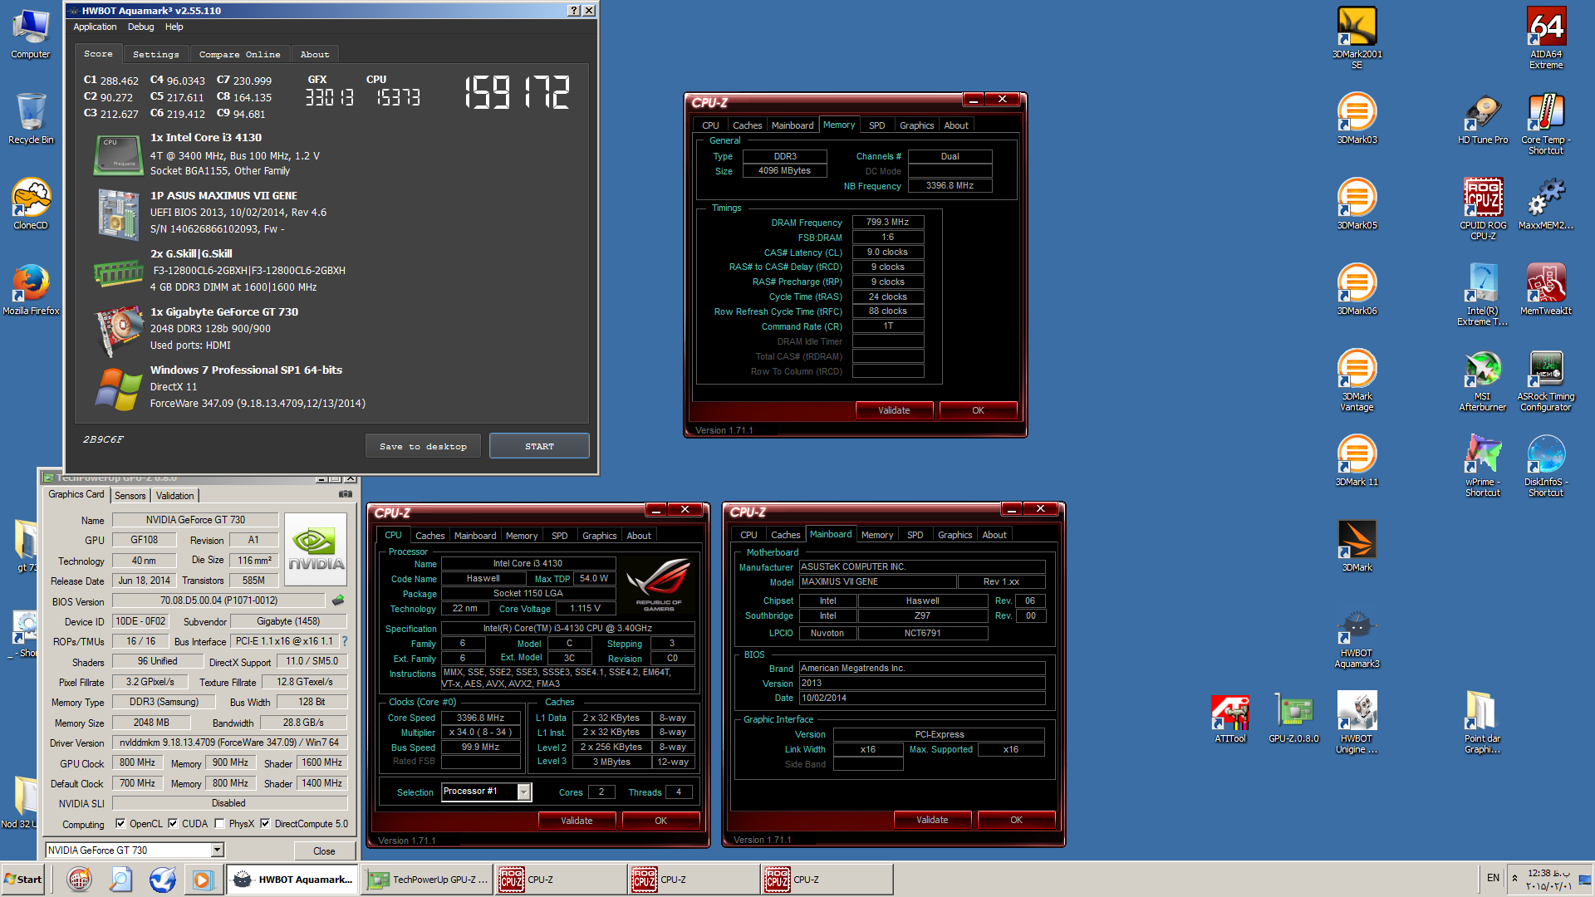
Task: Click Save to desktop button
Action: point(423,446)
